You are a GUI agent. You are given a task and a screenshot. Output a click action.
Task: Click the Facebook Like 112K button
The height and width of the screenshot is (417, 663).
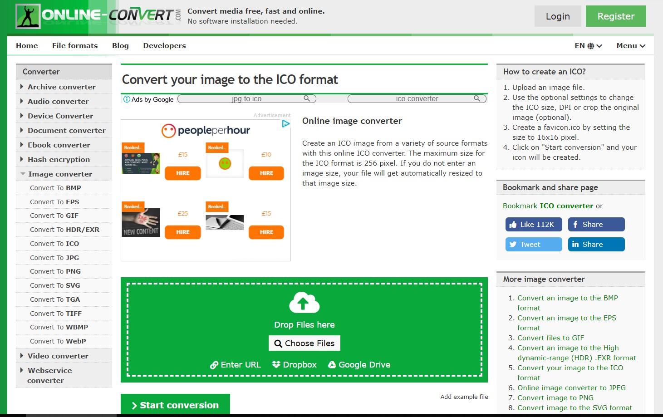[534, 225]
